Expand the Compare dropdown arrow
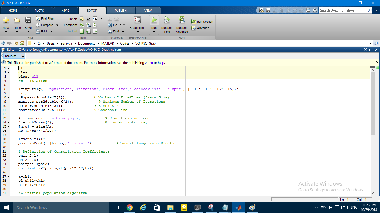The height and width of the screenshot is (213, 380). pos(57,25)
